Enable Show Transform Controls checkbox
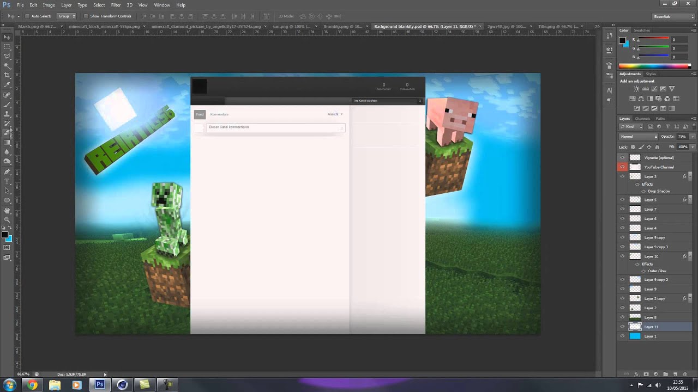This screenshot has height=392, width=698. [x=86, y=16]
